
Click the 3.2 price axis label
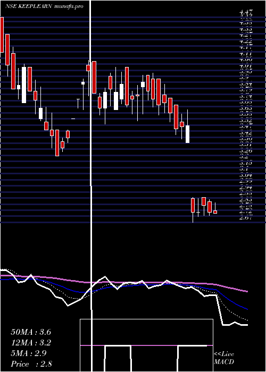(x=245, y=157)
